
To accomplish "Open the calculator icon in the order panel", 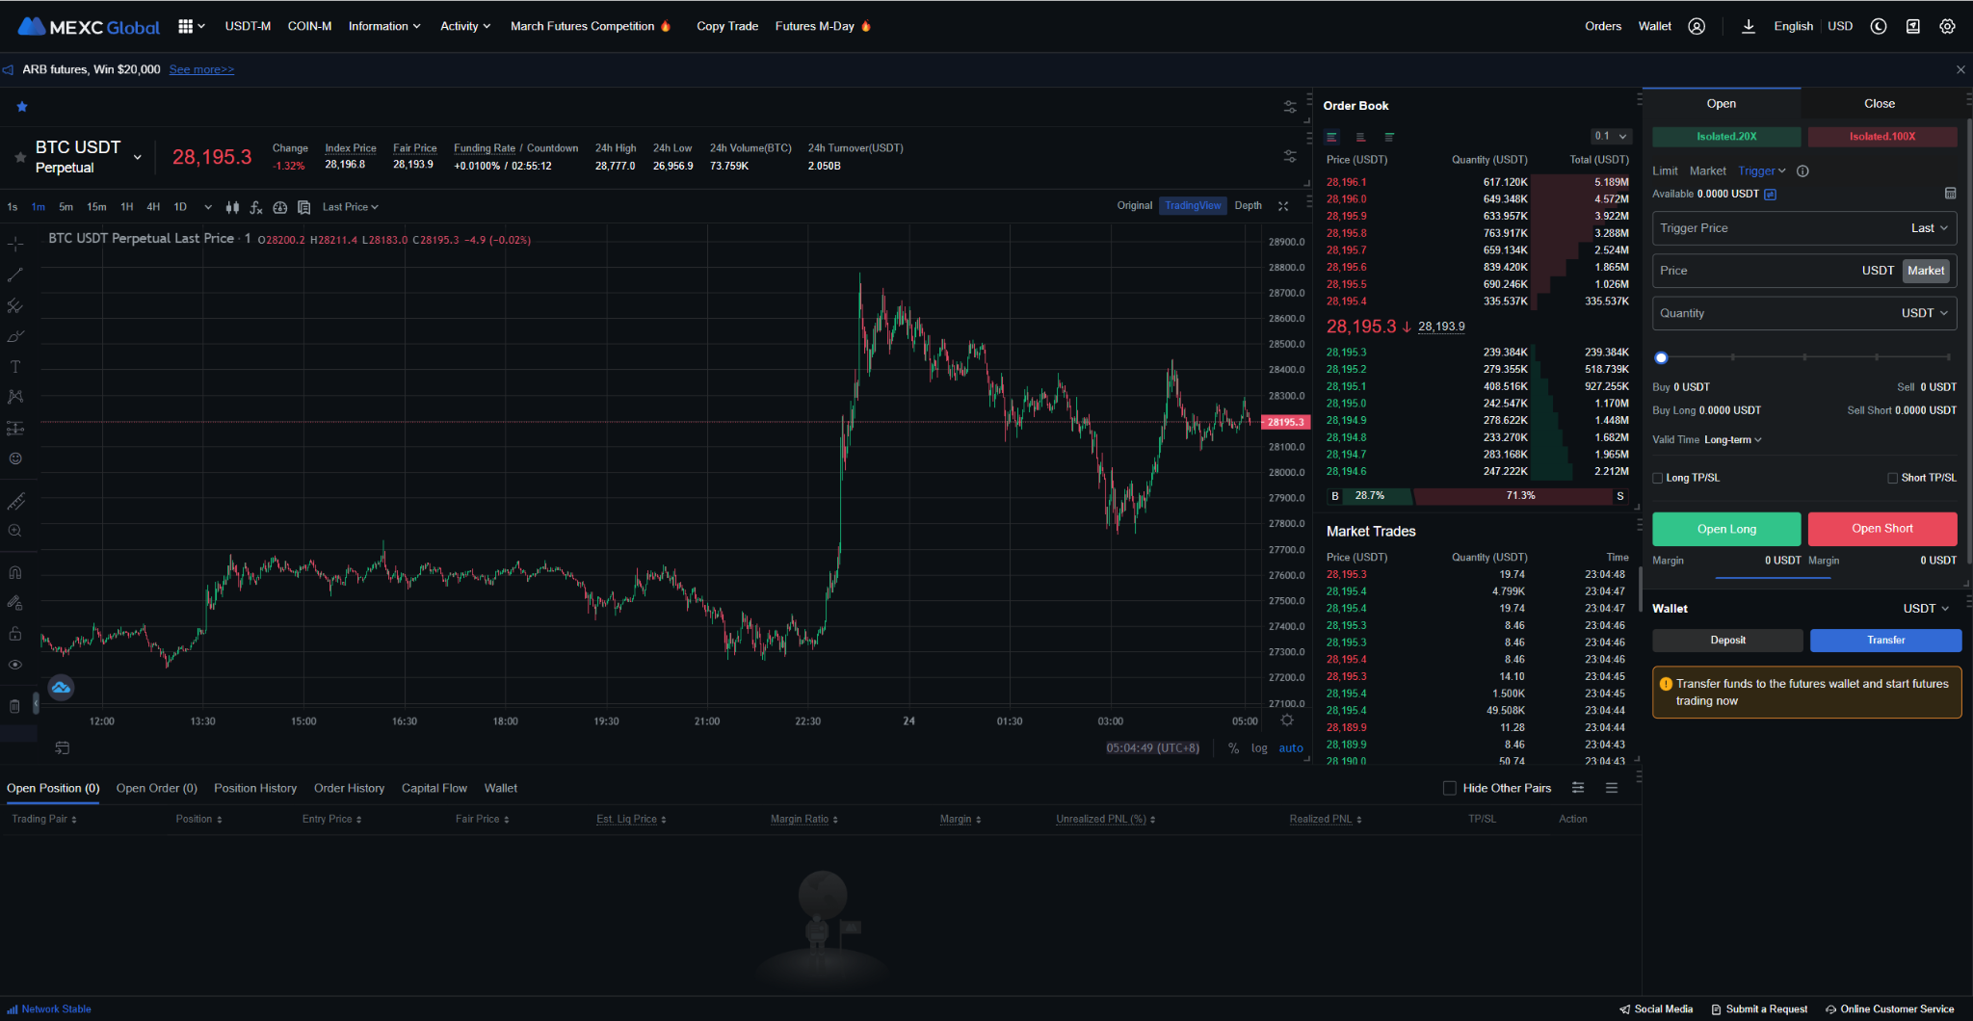I will [1950, 194].
